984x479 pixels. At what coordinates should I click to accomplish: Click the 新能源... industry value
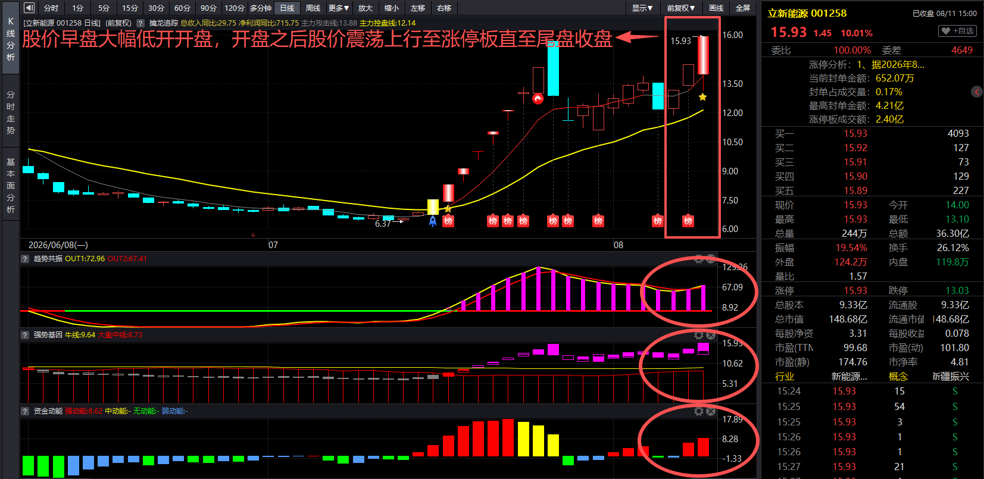pyautogui.click(x=849, y=377)
